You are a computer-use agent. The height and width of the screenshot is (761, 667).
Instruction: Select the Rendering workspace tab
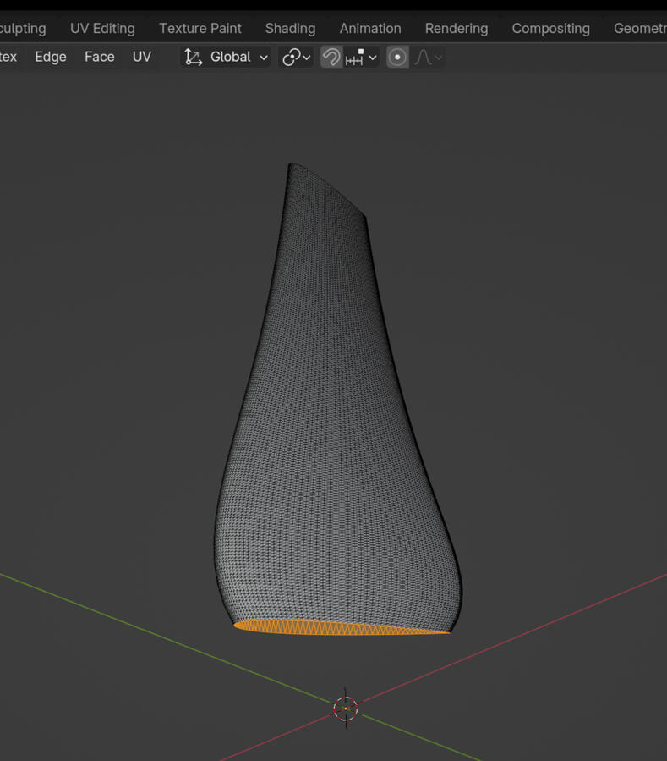457,28
